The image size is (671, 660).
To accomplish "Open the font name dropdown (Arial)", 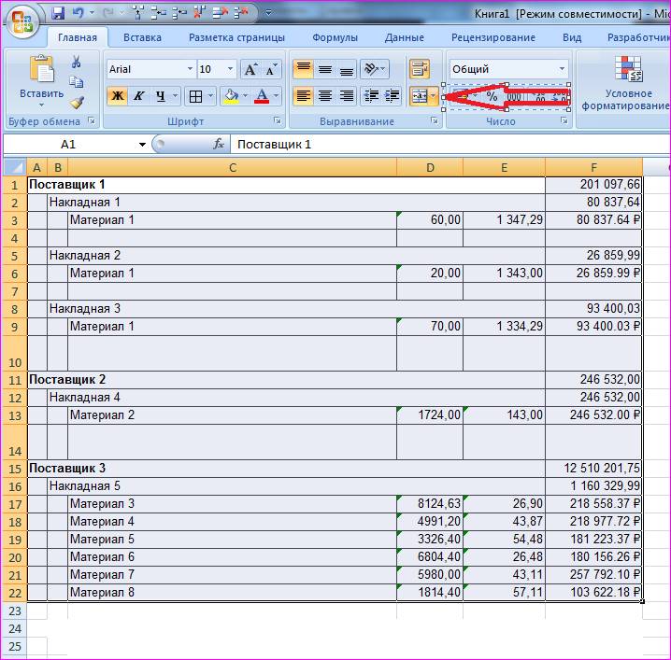I will [190, 69].
